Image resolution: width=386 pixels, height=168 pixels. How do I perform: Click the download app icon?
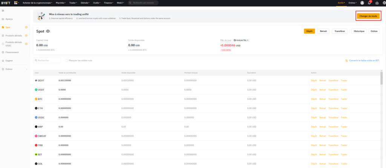click(x=377, y=3)
